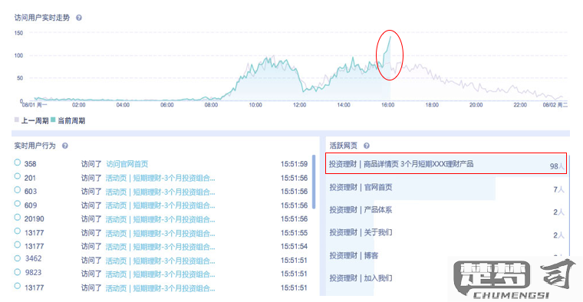Click the 150 value on the y-axis

(18, 33)
